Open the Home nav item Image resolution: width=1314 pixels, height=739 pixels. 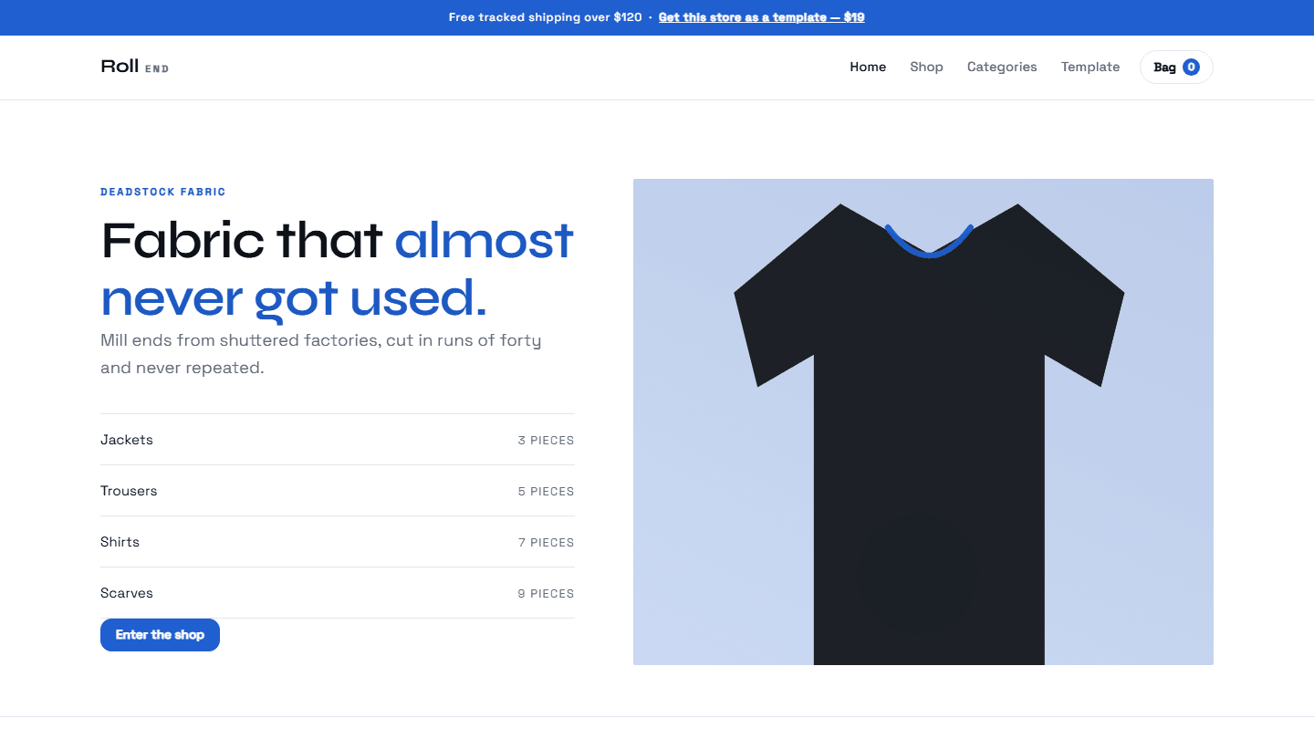pyautogui.click(x=868, y=67)
